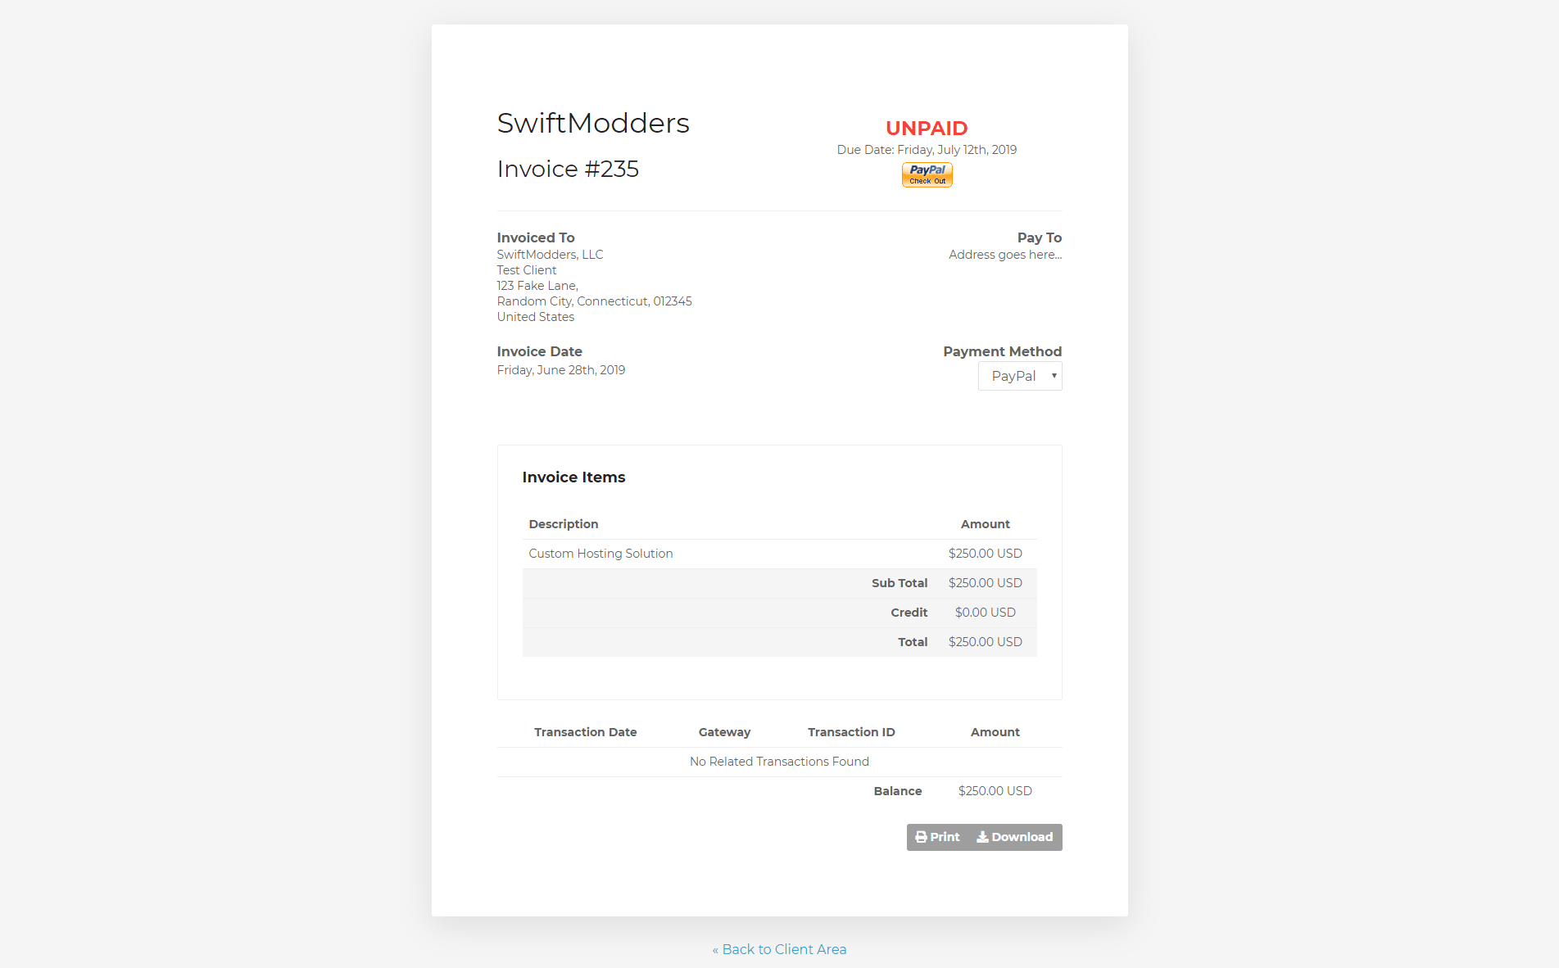Click the No Related Transactions Found message

[x=779, y=762]
